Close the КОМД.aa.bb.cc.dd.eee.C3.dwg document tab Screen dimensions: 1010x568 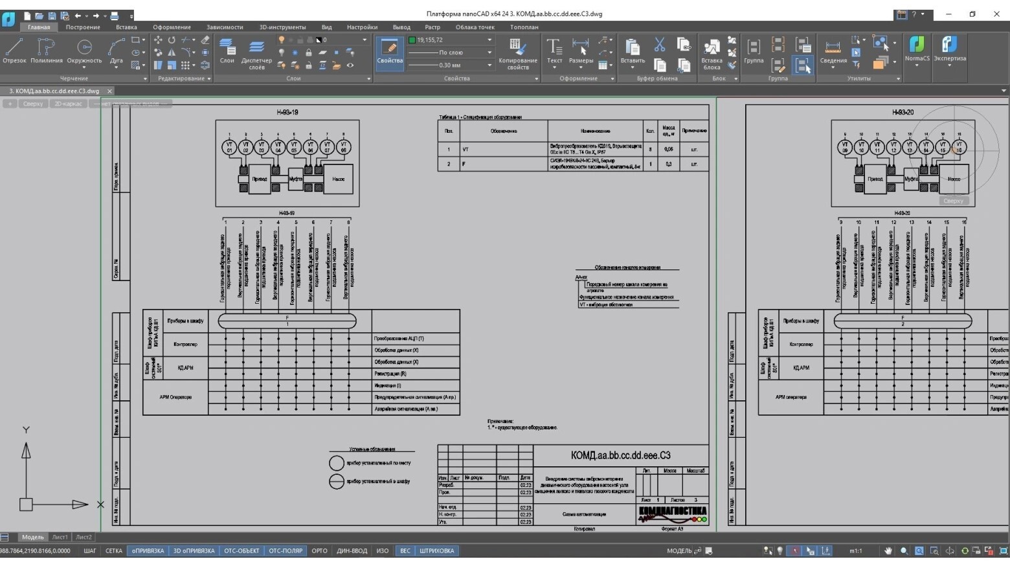tap(109, 91)
